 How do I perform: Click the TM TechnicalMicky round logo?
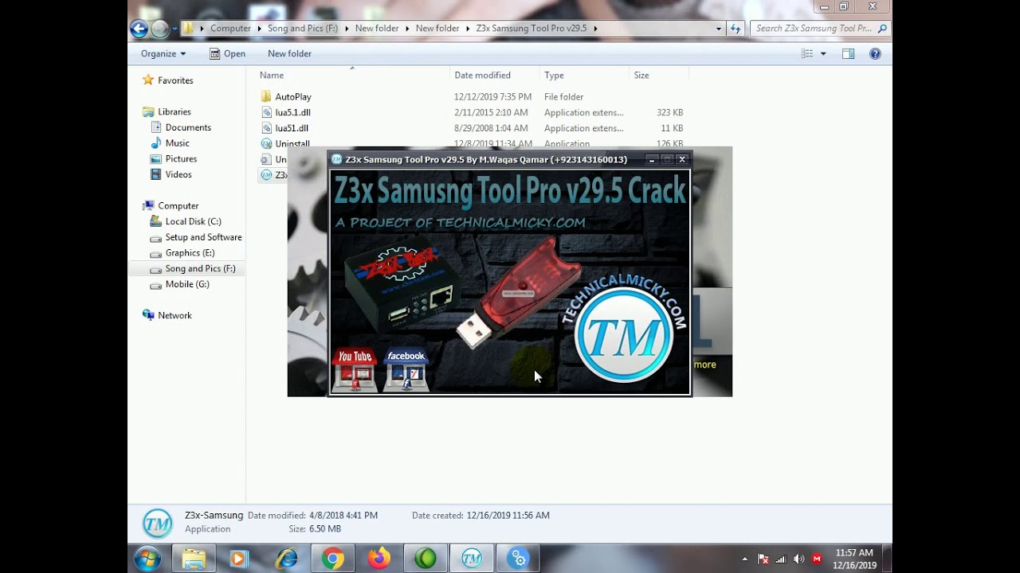[x=623, y=334]
